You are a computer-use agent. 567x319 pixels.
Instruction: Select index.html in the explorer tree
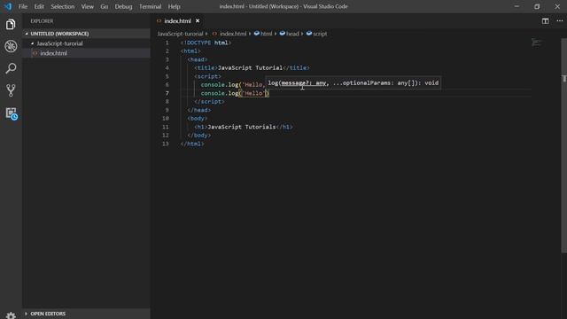click(87, 53)
